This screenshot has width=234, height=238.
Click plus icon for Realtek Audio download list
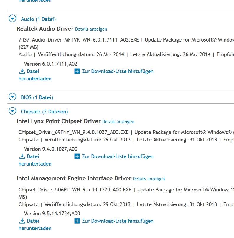click(x=77, y=71)
